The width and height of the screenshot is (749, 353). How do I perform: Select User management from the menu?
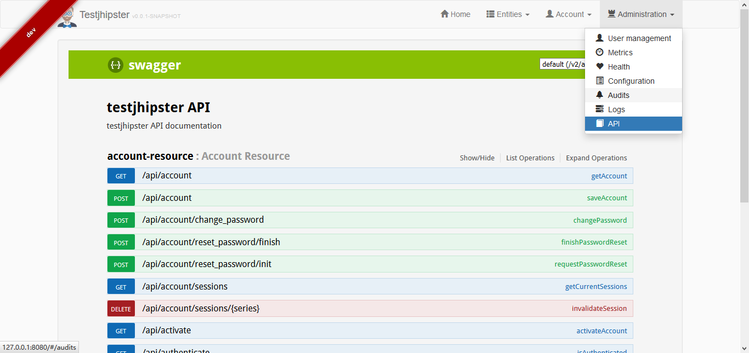pyautogui.click(x=633, y=38)
